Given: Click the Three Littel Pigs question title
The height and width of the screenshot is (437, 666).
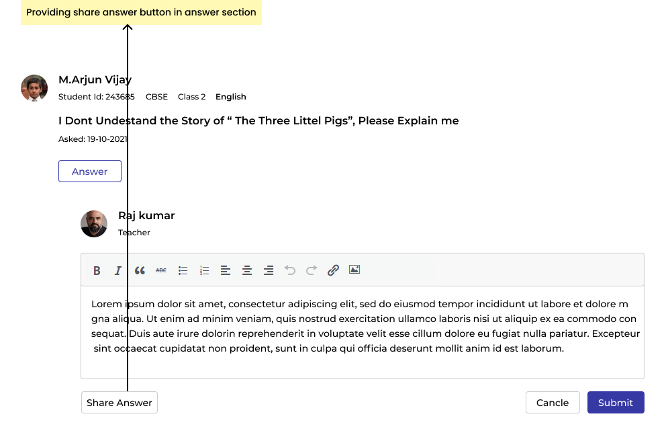Looking at the screenshot, I should pos(258,121).
